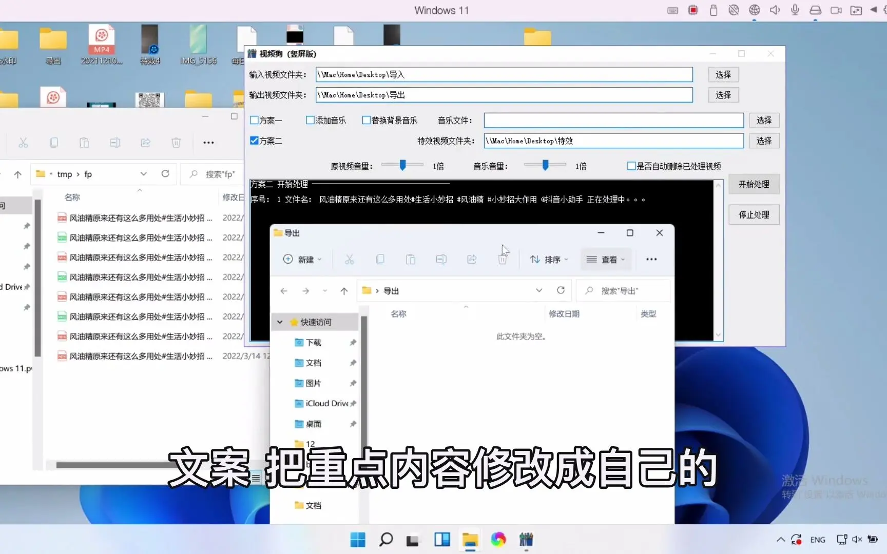Go up one folder in 导出 window
This screenshot has height=554, width=887.
click(344, 291)
